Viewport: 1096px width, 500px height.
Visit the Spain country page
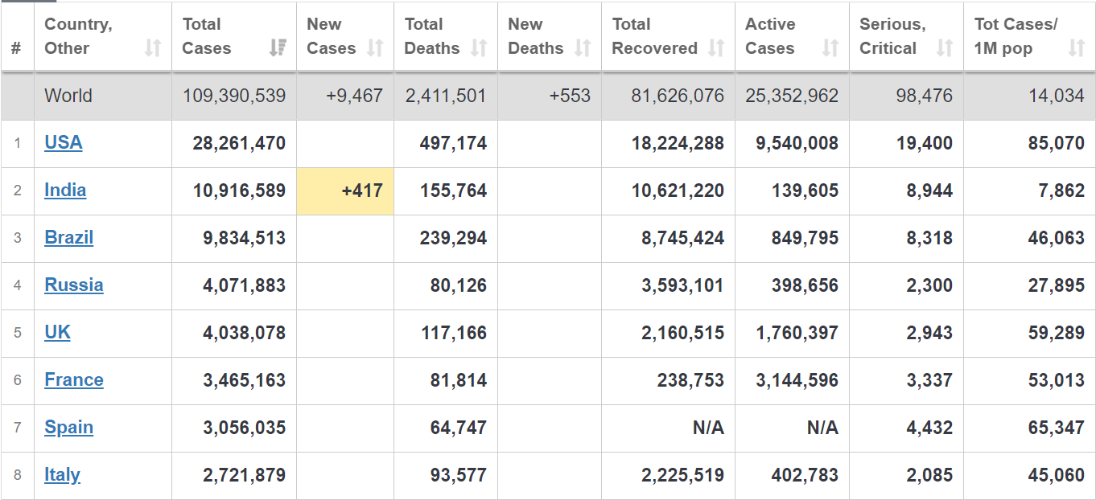69,428
